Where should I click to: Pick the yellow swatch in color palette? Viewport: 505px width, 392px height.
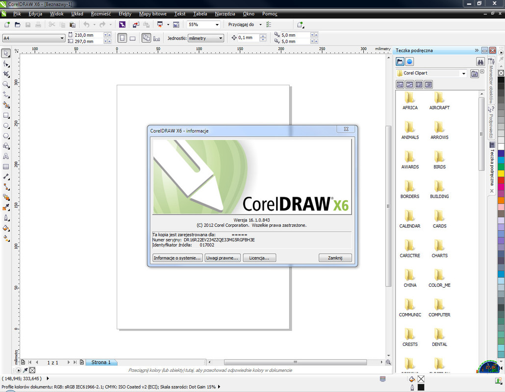[501, 173]
